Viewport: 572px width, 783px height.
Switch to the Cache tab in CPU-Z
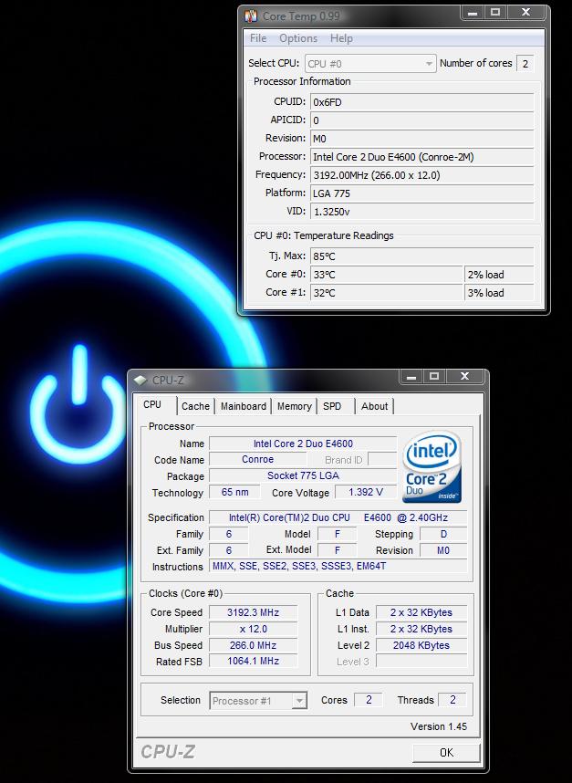click(x=195, y=406)
